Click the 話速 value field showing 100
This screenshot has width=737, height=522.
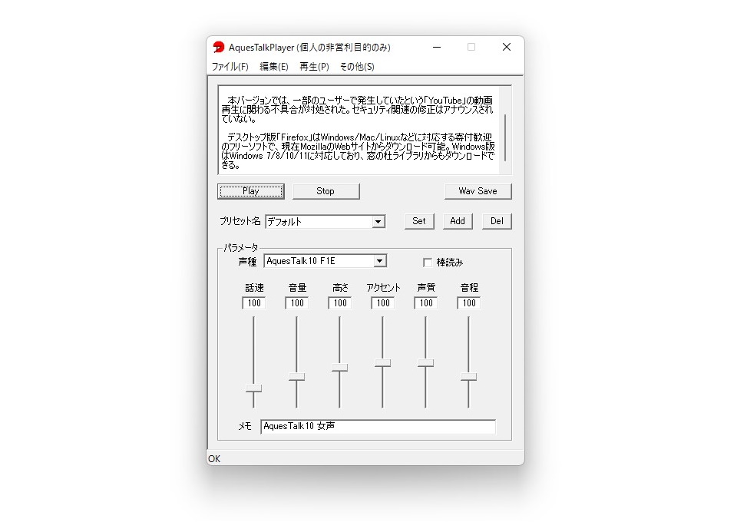253,302
